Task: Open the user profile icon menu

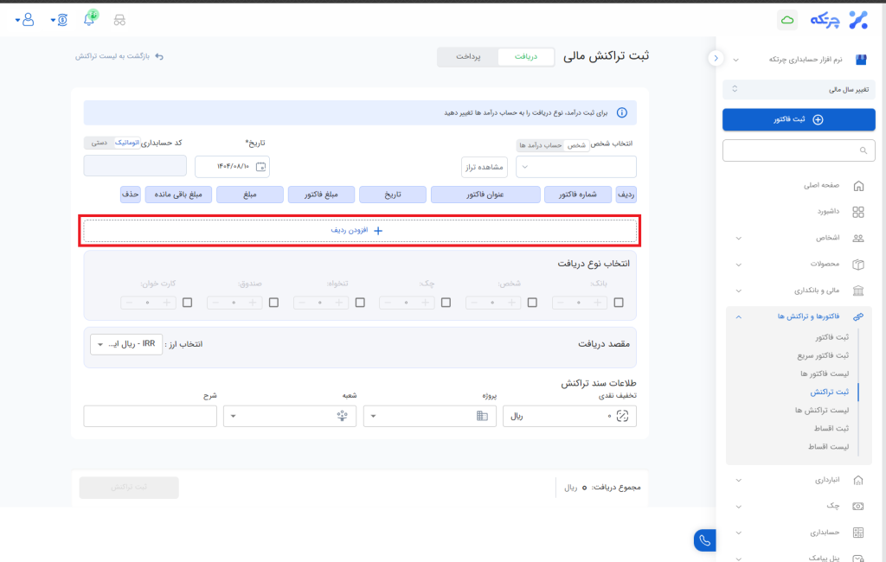Action: tap(28, 19)
